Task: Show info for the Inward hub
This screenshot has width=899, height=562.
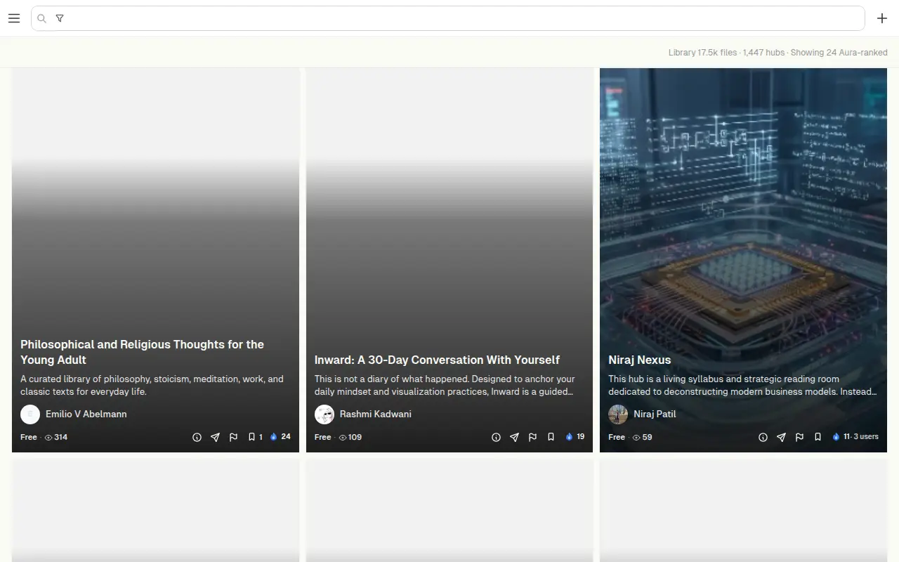Action: [496, 437]
